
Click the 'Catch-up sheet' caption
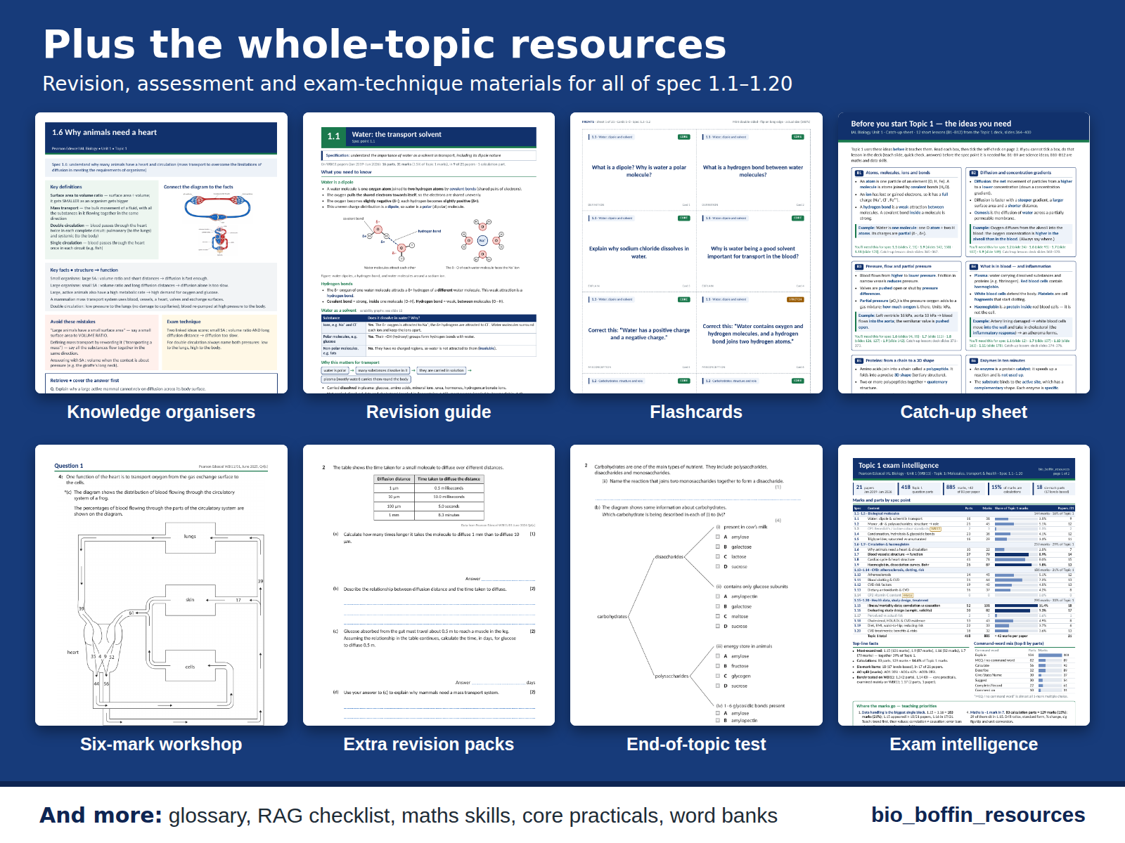tap(964, 412)
